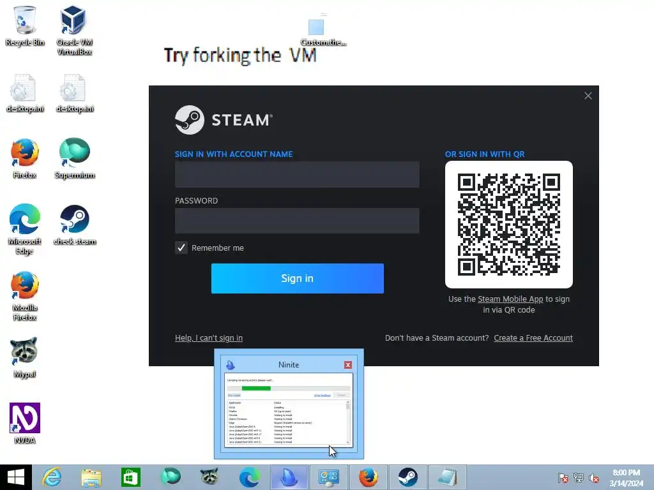Select the Firefox desktop shortcut
The height and width of the screenshot is (490, 654).
click(x=25, y=158)
